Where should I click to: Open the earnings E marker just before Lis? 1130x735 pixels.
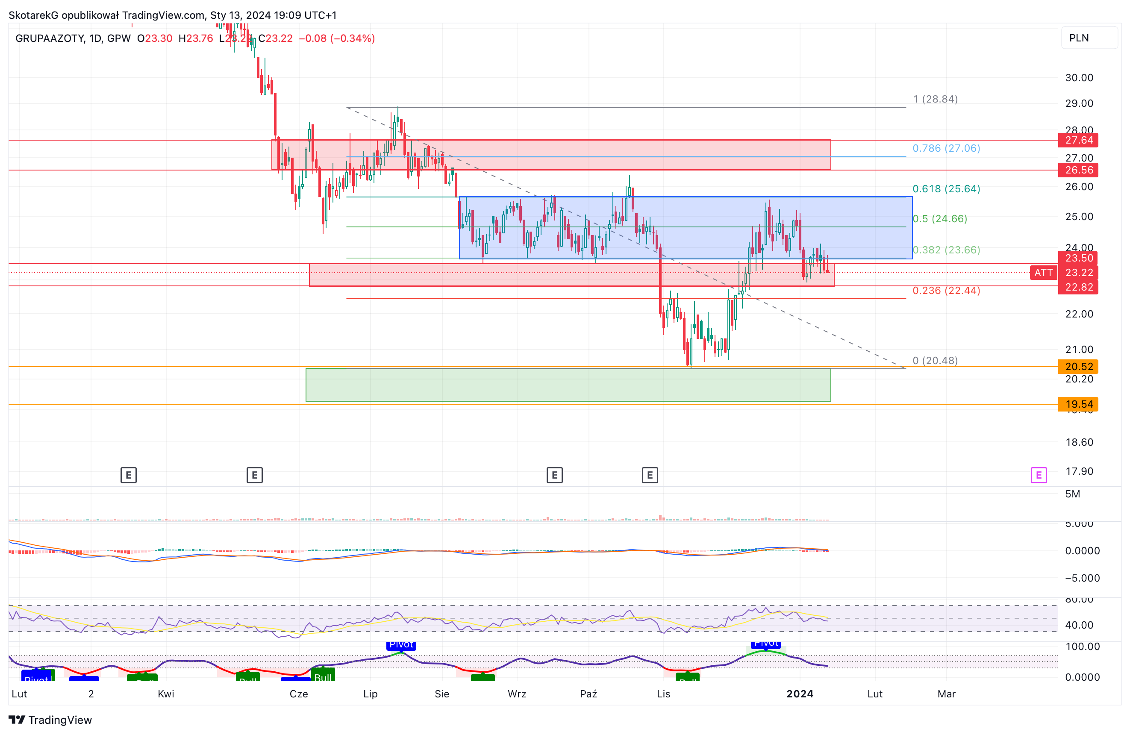coord(650,475)
